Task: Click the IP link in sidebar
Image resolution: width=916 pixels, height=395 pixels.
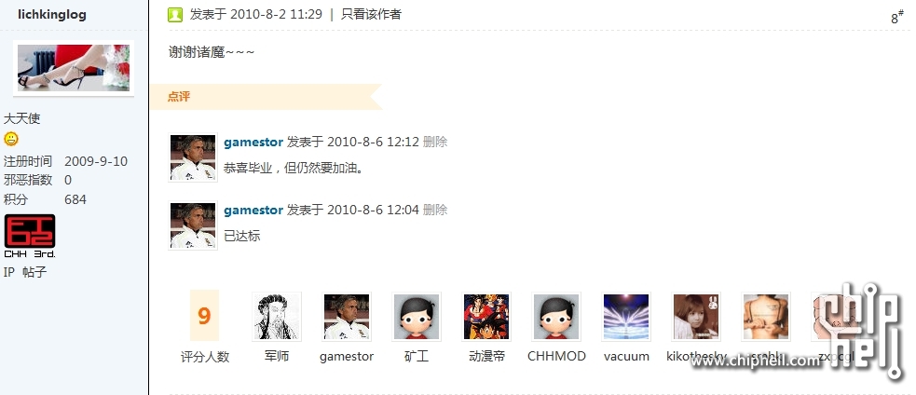Action: tap(8, 272)
